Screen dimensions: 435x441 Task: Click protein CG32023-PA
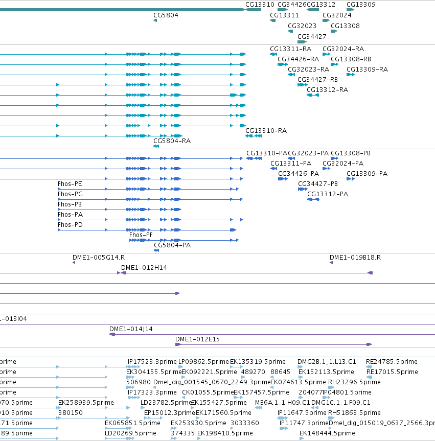click(308, 153)
